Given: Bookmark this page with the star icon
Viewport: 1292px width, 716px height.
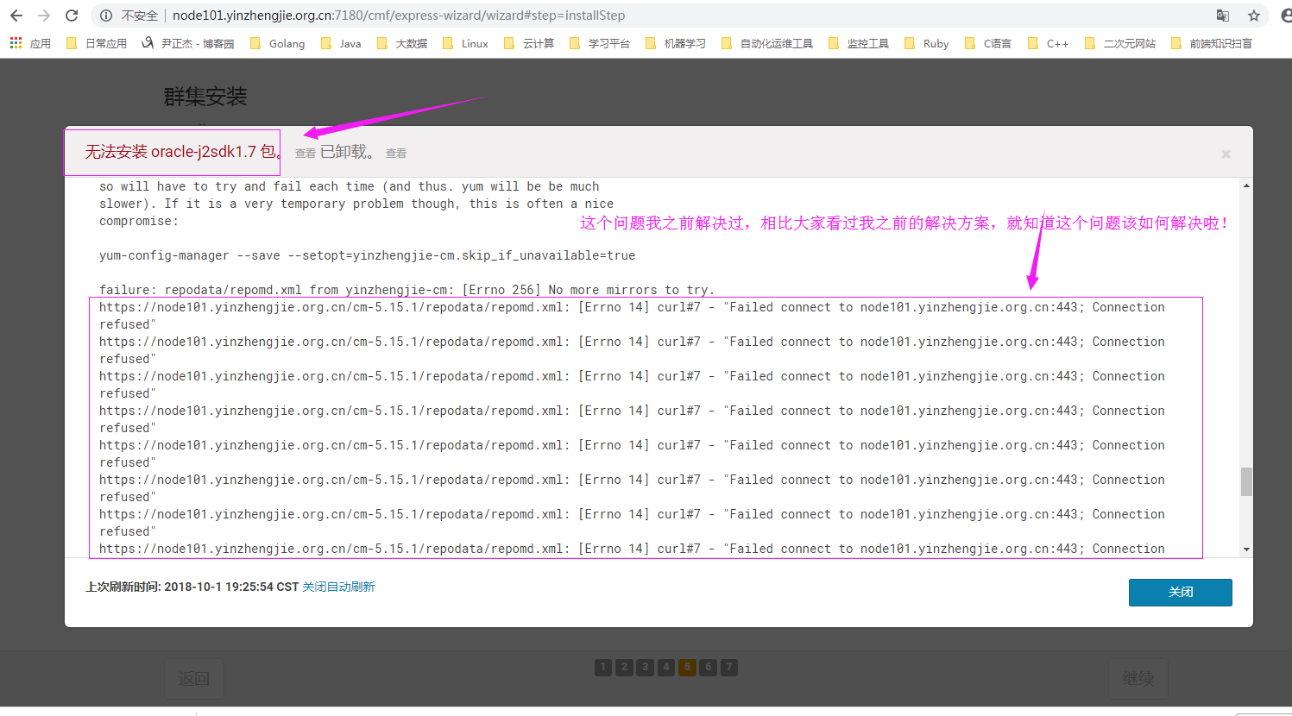Looking at the screenshot, I should (1254, 16).
